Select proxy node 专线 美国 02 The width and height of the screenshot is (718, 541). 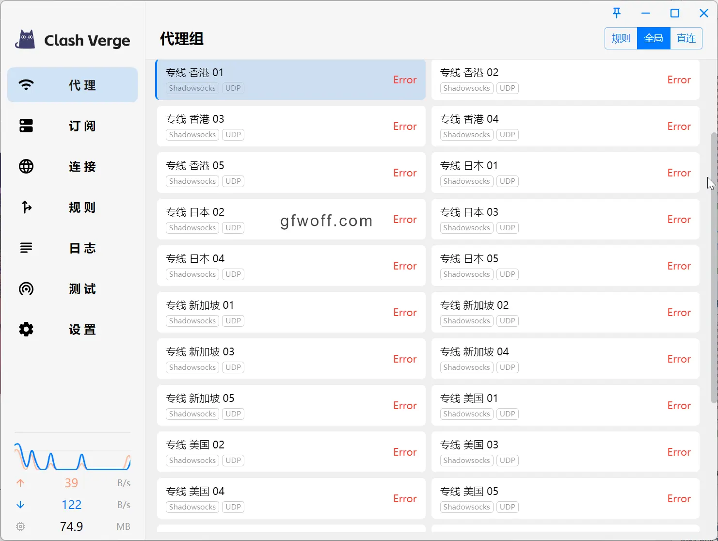point(291,452)
